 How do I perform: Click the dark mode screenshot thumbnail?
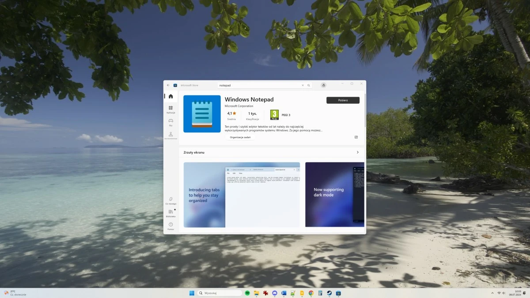click(x=334, y=194)
